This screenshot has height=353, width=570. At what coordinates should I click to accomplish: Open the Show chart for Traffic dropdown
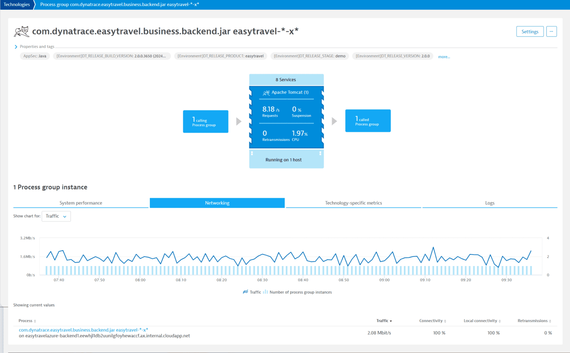click(56, 216)
